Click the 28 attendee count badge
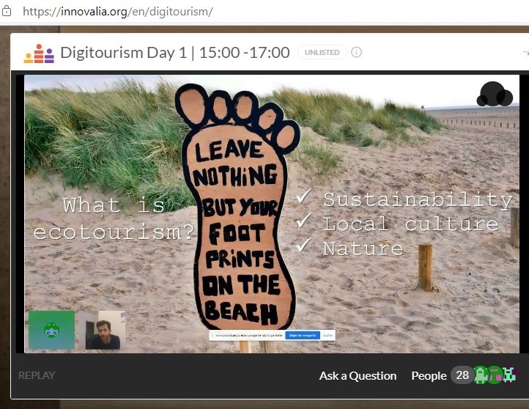 click(x=462, y=375)
